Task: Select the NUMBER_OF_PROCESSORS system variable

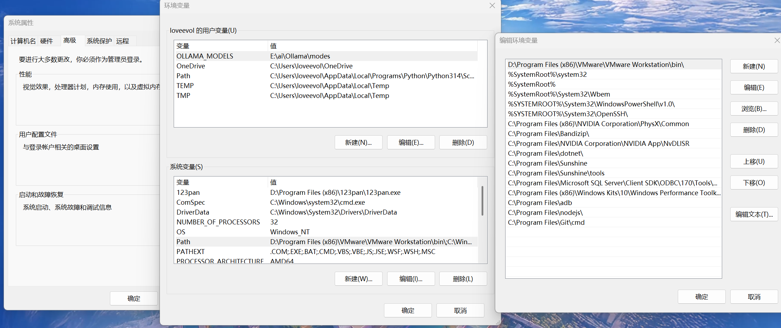Action: click(326, 222)
